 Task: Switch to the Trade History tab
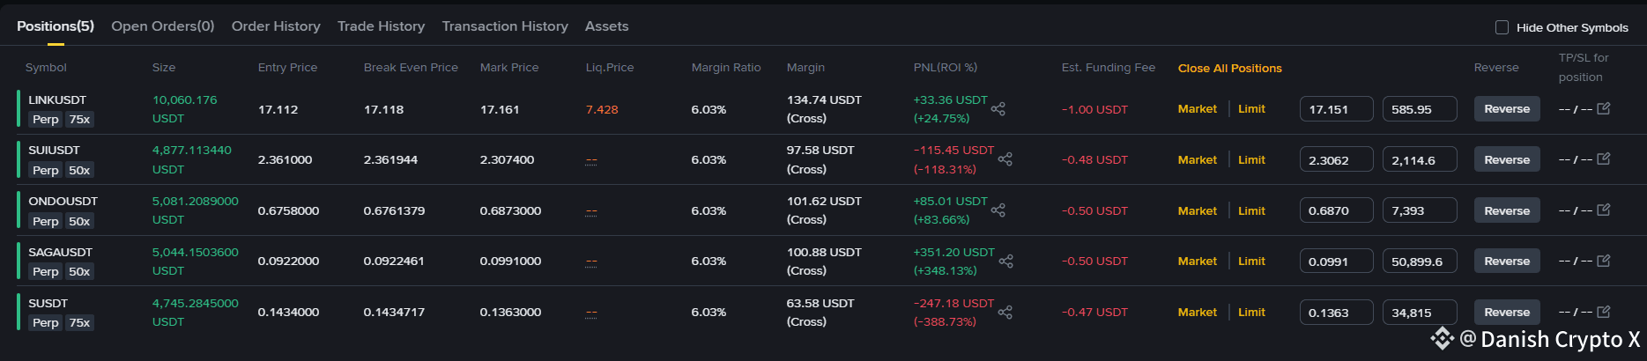pyautogui.click(x=381, y=26)
